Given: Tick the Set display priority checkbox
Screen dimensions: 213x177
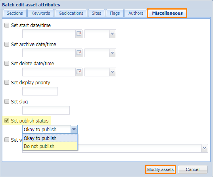Looking at the screenshot, I should (7, 82).
